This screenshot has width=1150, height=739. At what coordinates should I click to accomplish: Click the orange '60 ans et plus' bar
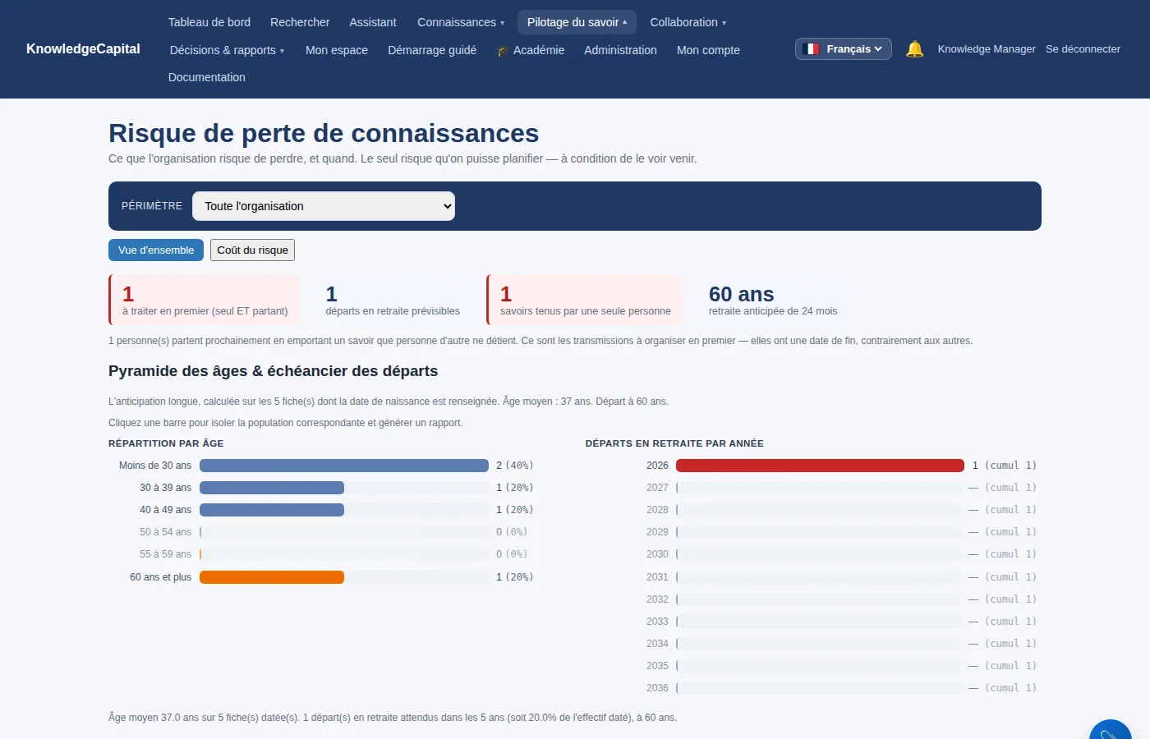272,577
